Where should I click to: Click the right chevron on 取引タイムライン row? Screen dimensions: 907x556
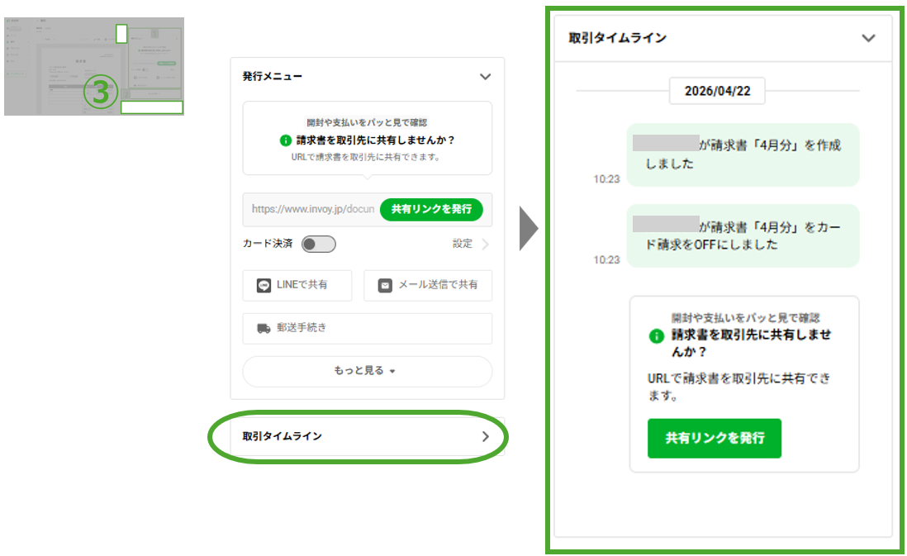486,436
